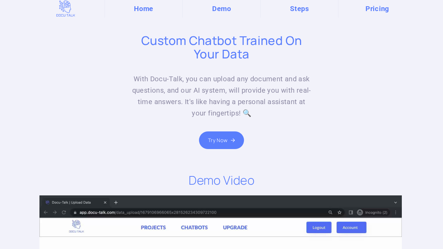Click the magnifier zoom icon in the address bar
This screenshot has width=443, height=249.
(x=330, y=212)
